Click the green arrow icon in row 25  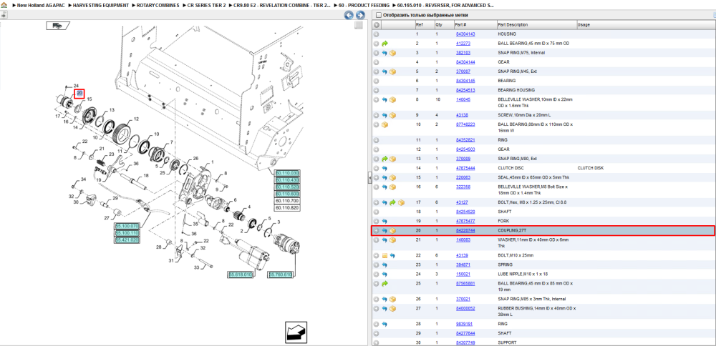click(x=384, y=284)
